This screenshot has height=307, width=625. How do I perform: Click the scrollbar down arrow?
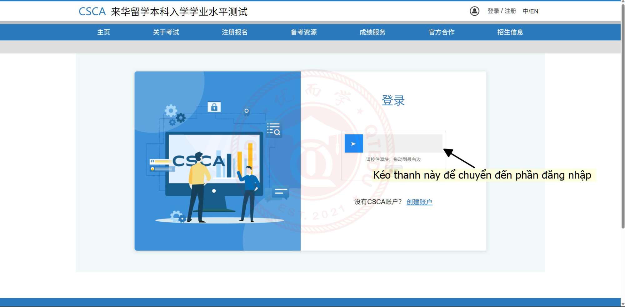tap(623, 304)
